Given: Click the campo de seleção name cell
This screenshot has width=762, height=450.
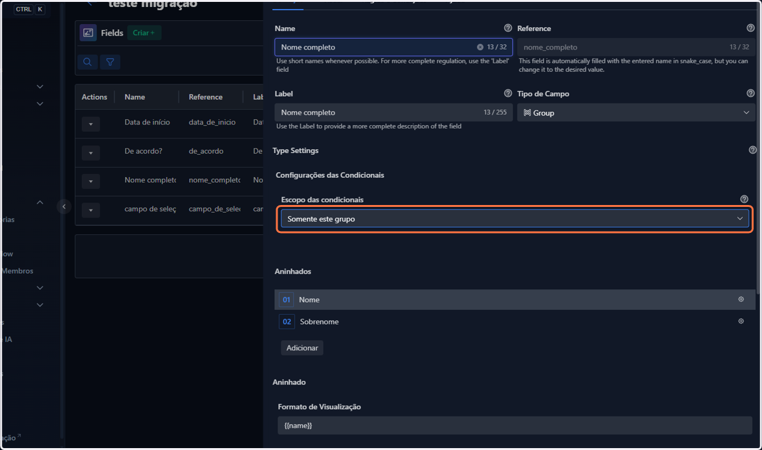Looking at the screenshot, I should [150, 208].
